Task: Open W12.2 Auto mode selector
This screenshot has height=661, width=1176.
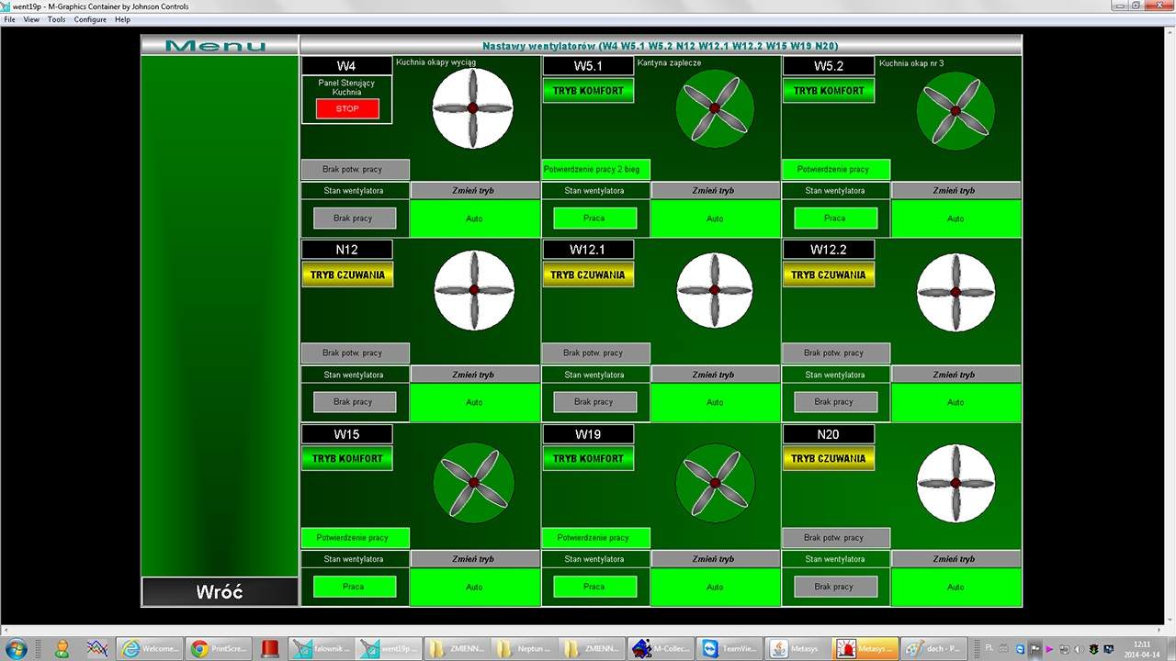Action: (x=955, y=402)
